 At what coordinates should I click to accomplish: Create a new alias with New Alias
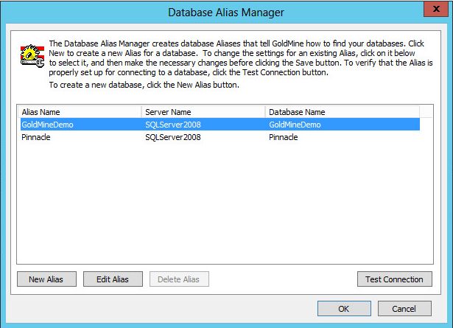(46, 279)
